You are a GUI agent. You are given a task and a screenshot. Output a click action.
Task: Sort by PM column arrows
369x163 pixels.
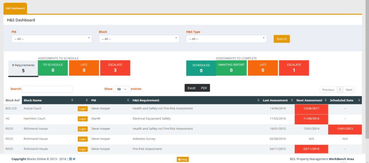click(128, 100)
